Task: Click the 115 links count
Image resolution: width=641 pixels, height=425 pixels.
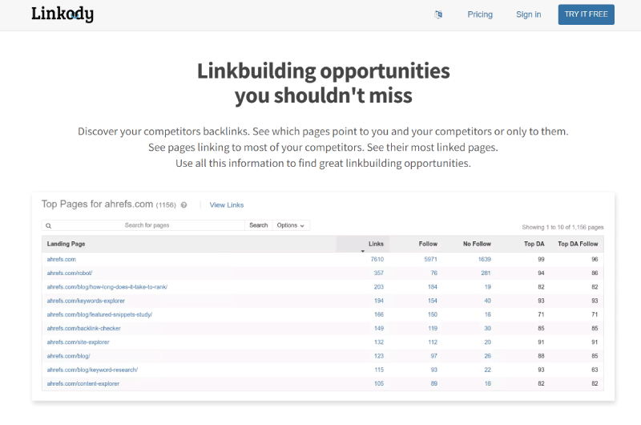Action: [x=378, y=370]
